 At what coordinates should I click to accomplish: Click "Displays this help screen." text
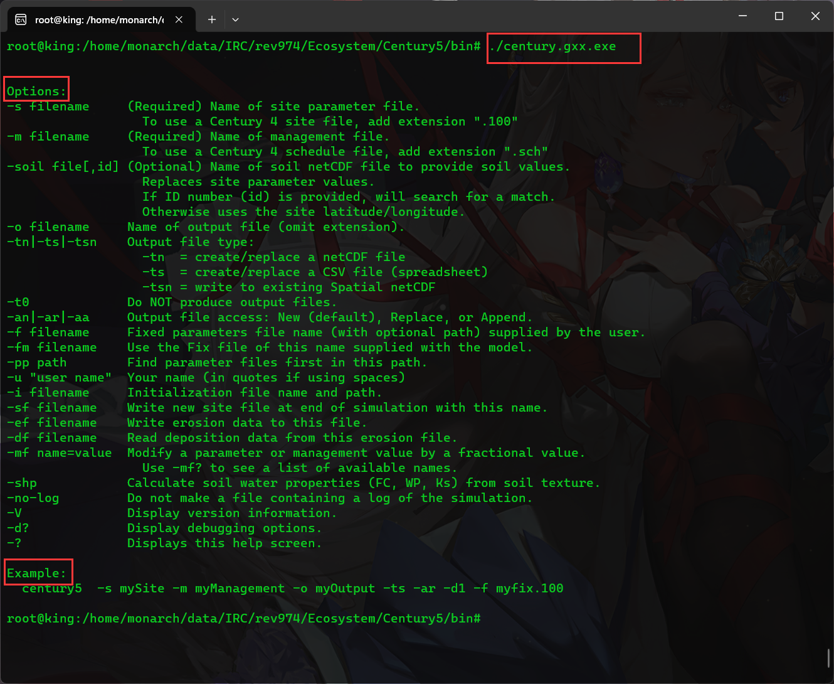point(224,543)
